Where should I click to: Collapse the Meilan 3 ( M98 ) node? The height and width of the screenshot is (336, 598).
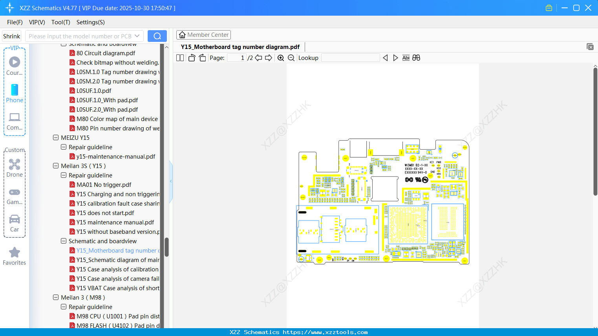[x=56, y=297]
